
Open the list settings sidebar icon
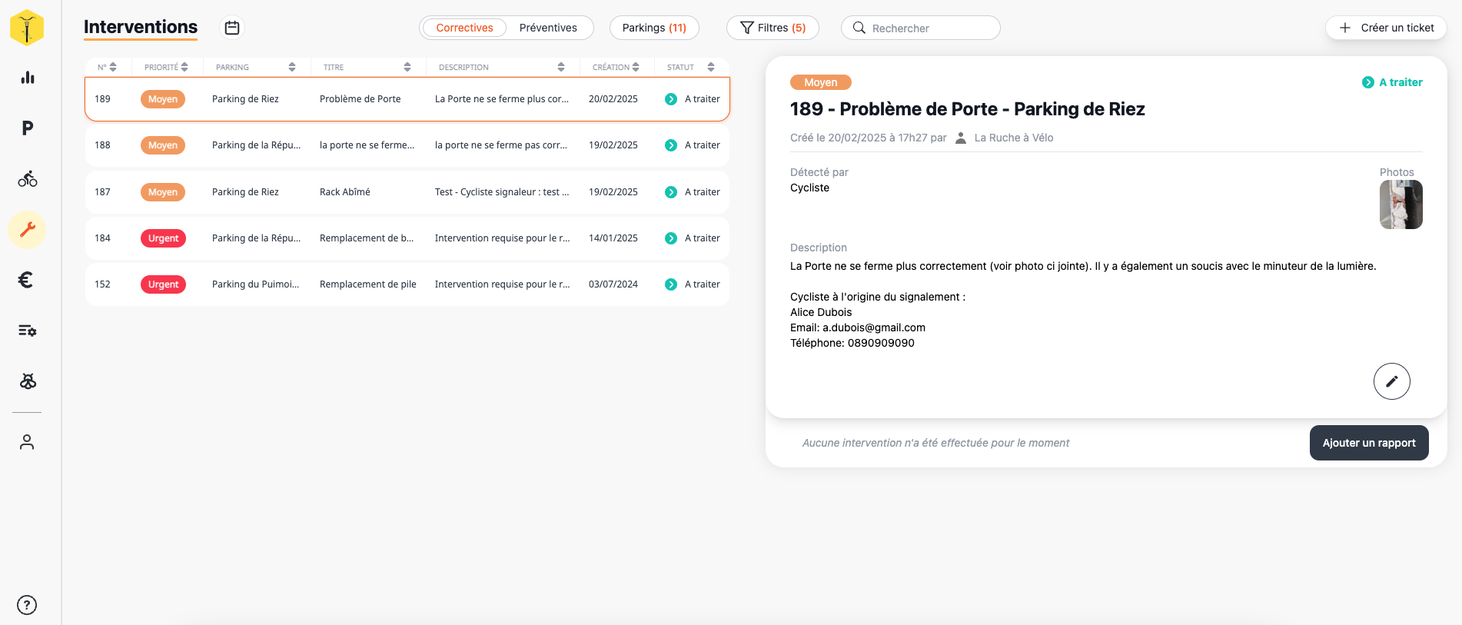pos(28,331)
